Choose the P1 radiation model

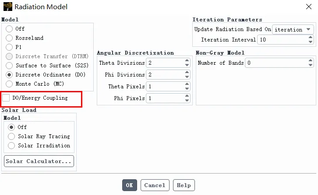10,47
